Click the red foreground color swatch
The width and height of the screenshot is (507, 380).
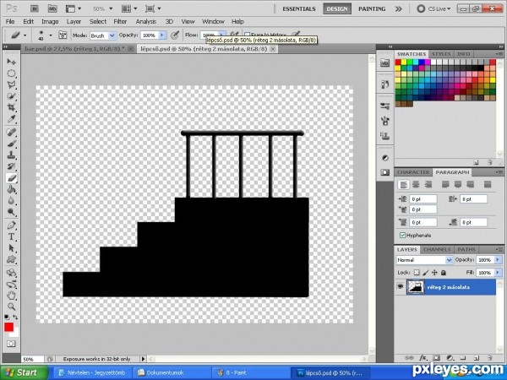[x=8, y=327]
